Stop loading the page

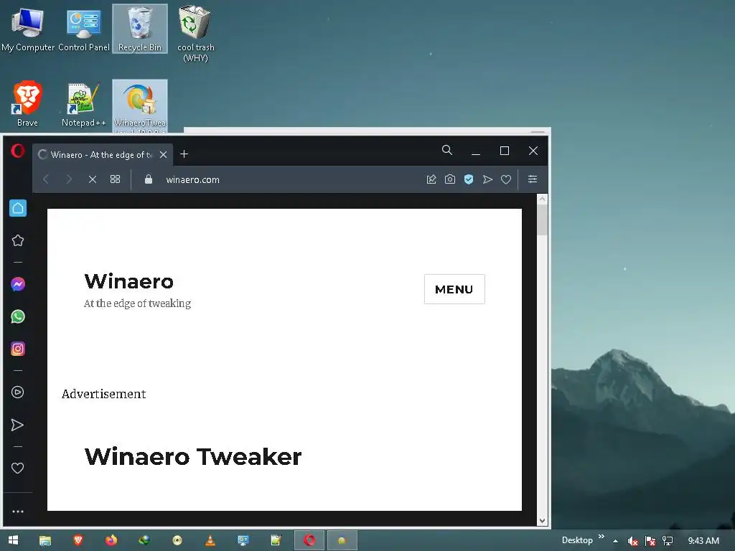point(93,179)
